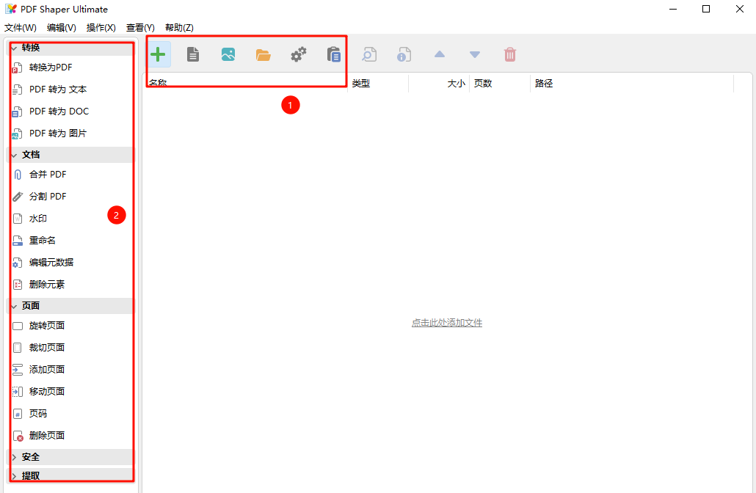756x493 pixels.
Task: Select the 删除页面 label
Action: [x=47, y=436]
